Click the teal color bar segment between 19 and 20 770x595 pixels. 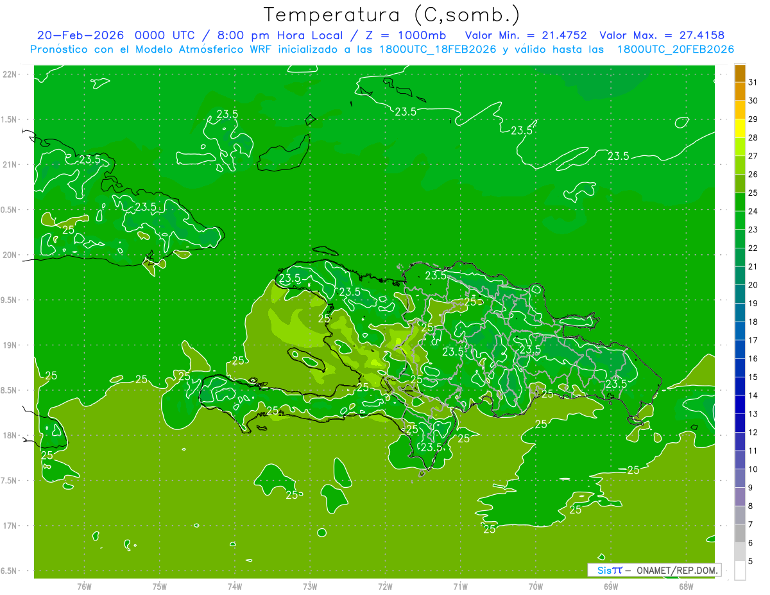(740, 294)
